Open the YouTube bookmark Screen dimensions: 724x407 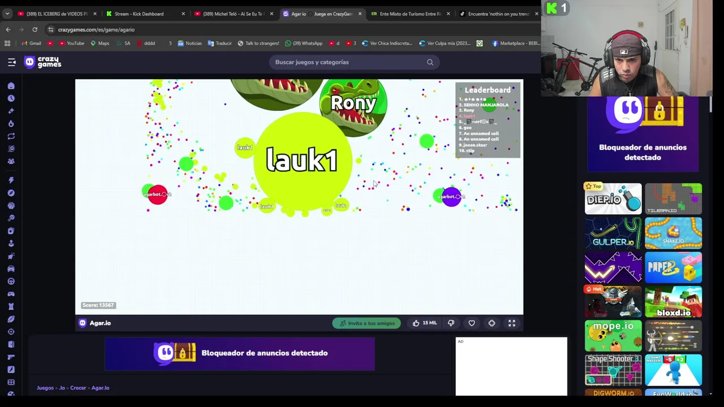pos(71,43)
